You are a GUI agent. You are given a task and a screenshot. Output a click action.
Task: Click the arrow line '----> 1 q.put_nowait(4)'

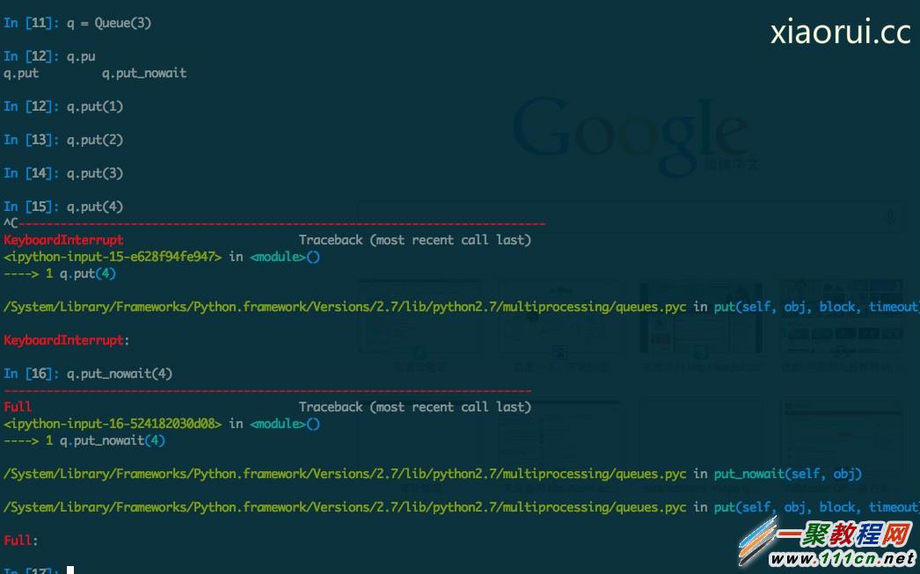coord(84,441)
